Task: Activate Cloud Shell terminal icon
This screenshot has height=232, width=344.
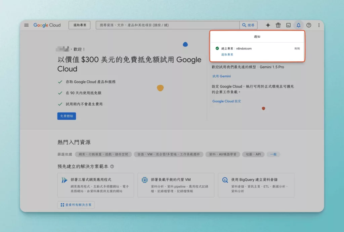Action: (288, 25)
